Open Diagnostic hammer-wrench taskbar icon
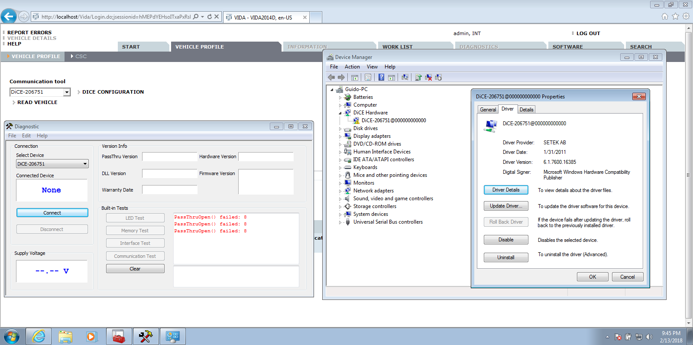Screen dimensions: 693x345 pyautogui.click(x=146, y=336)
